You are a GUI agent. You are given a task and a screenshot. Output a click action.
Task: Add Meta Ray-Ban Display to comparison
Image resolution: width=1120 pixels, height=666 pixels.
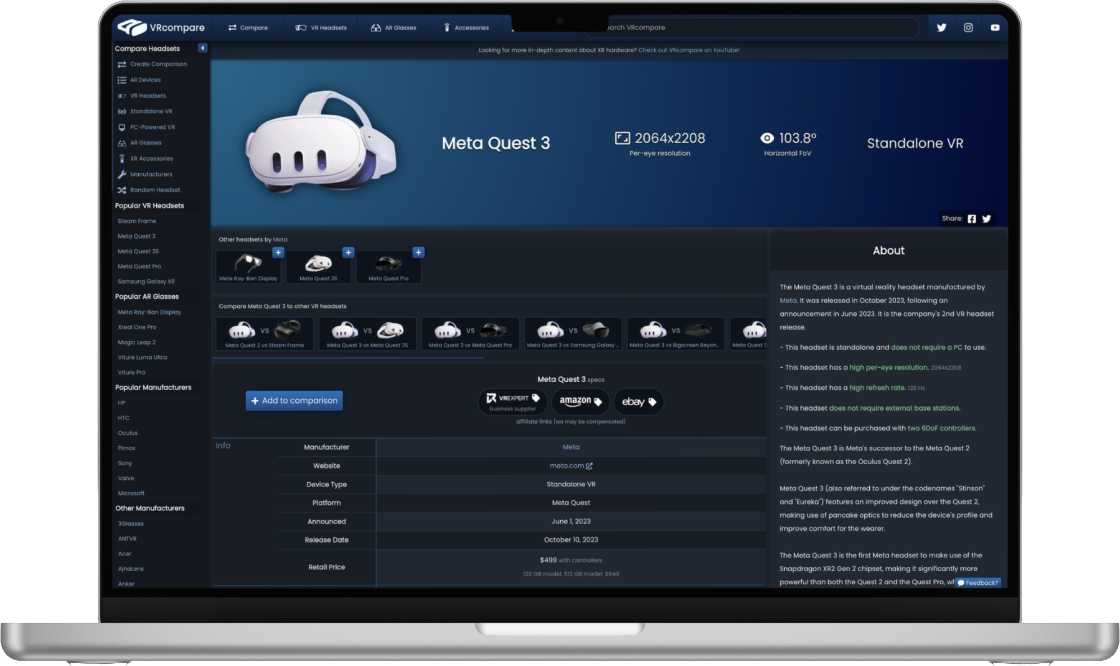[278, 252]
